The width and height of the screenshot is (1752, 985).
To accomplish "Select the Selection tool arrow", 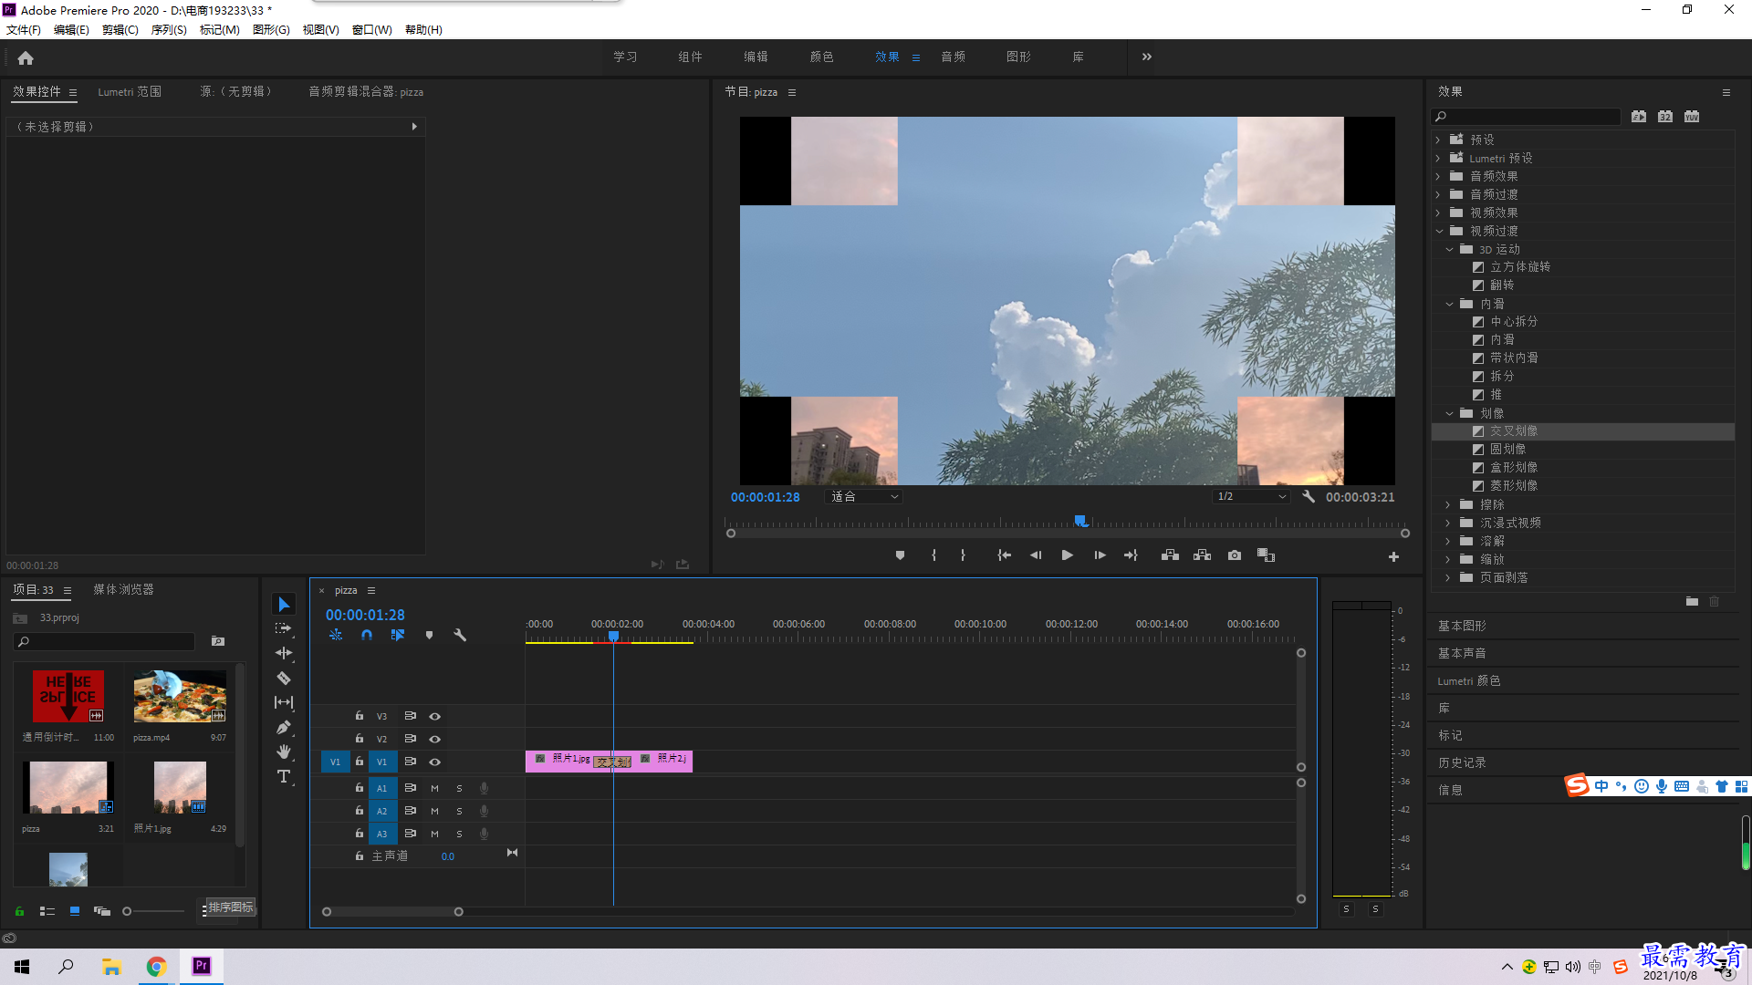I will (284, 605).
